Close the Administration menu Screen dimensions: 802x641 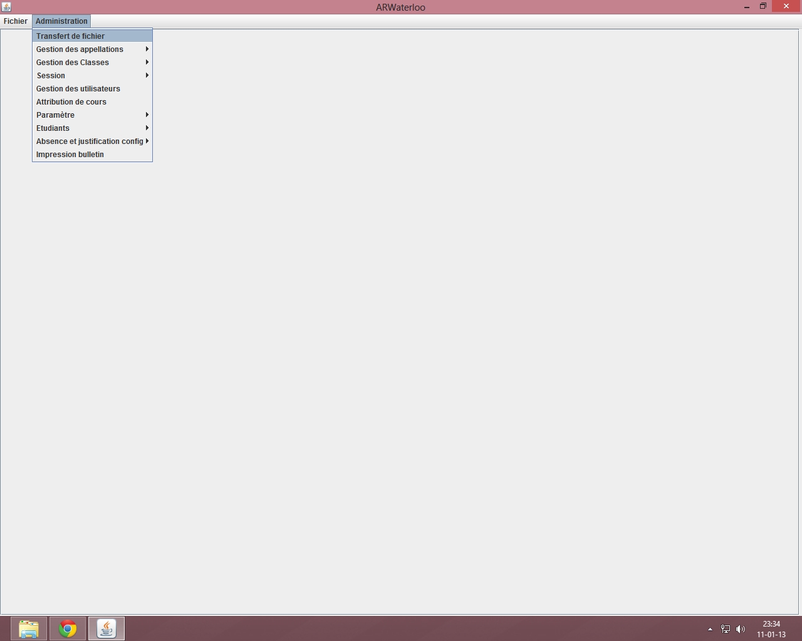point(61,21)
